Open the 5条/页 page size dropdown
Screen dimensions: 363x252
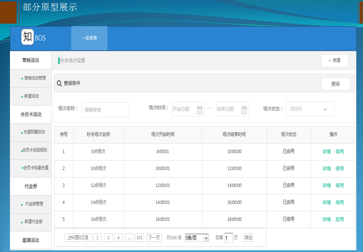(x=197, y=238)
